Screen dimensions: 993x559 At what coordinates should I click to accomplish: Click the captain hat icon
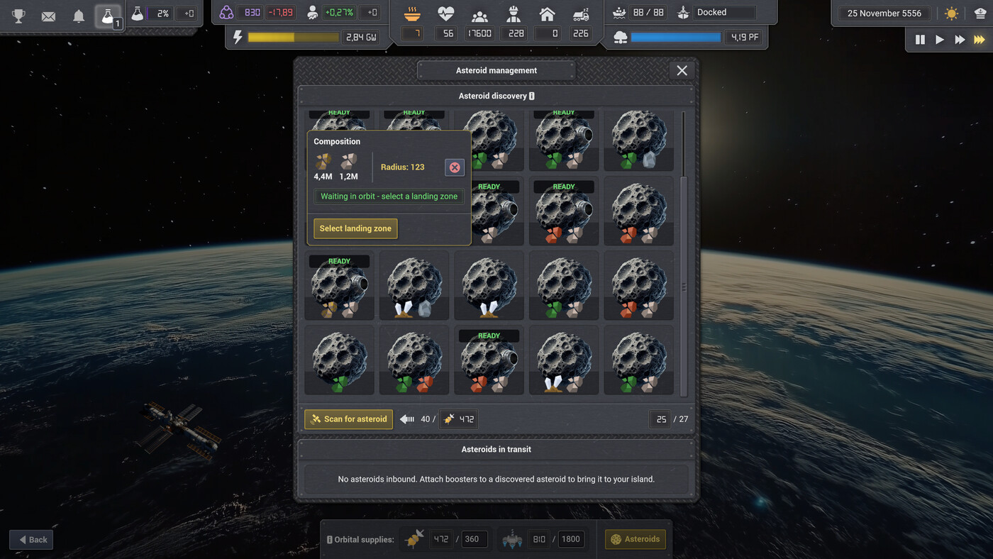coord(980,13)
